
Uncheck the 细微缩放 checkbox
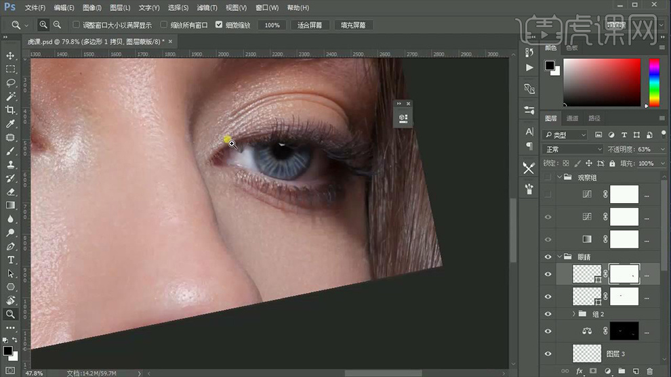219,25
